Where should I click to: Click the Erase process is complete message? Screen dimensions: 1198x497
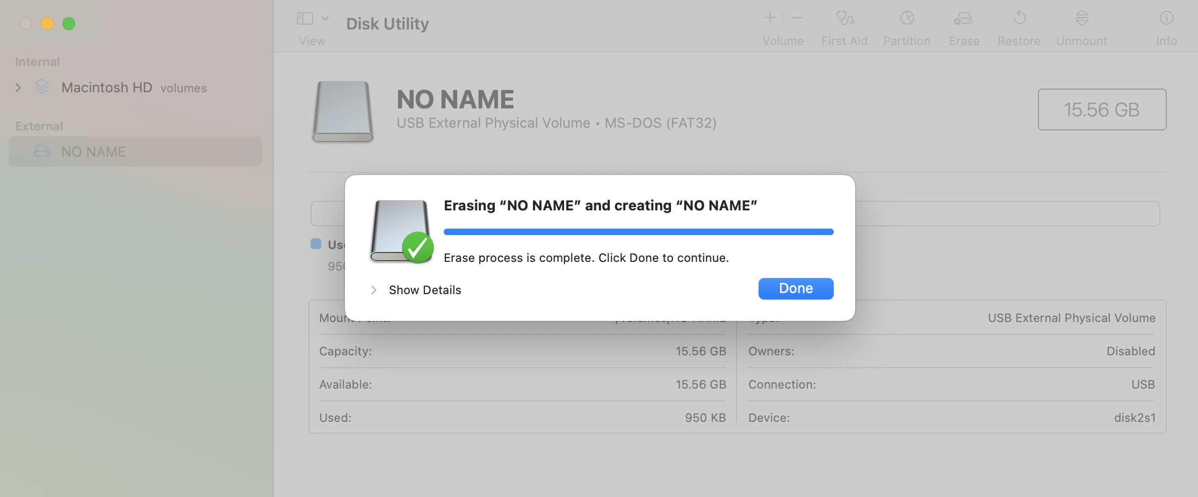pyautogui.click(x=586, y=258)
